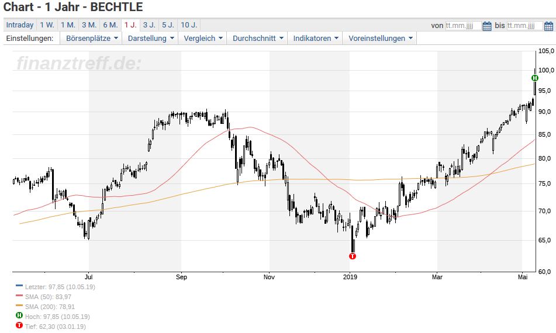The width and height of the screenshot is (556, 333).
Task: Click the blue Letzter legend color line
Action: (19, 285)
